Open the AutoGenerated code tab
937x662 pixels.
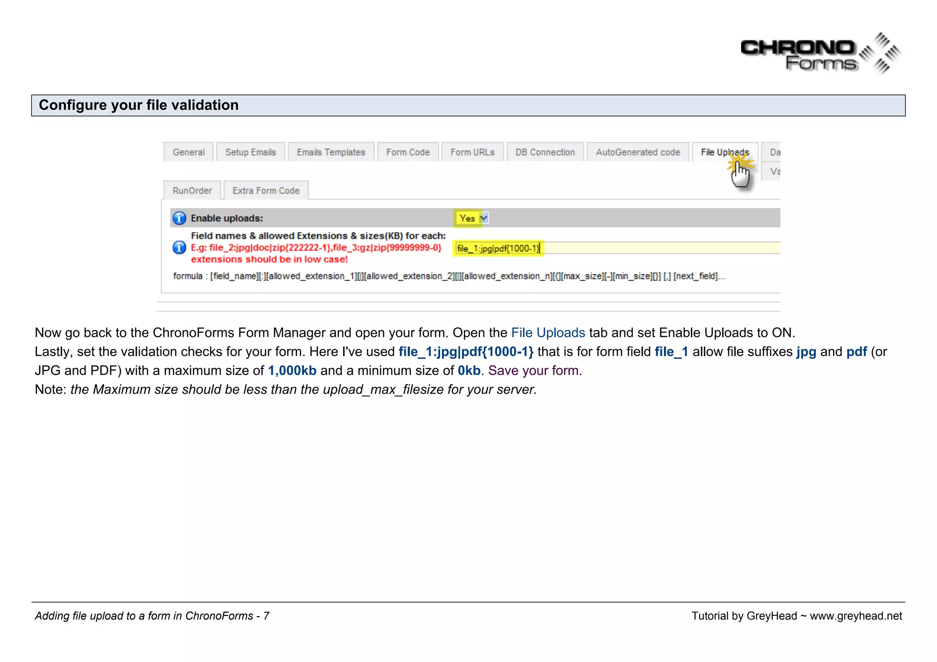(638, 152)
